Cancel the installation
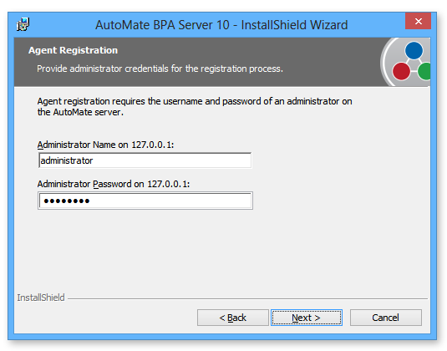 (385, 318)
